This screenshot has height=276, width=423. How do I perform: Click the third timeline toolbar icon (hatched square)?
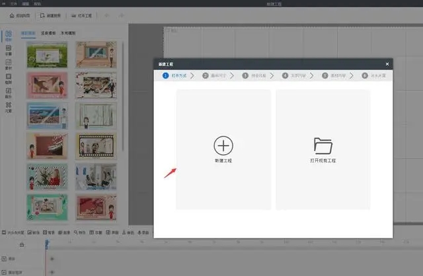point(45,232)
